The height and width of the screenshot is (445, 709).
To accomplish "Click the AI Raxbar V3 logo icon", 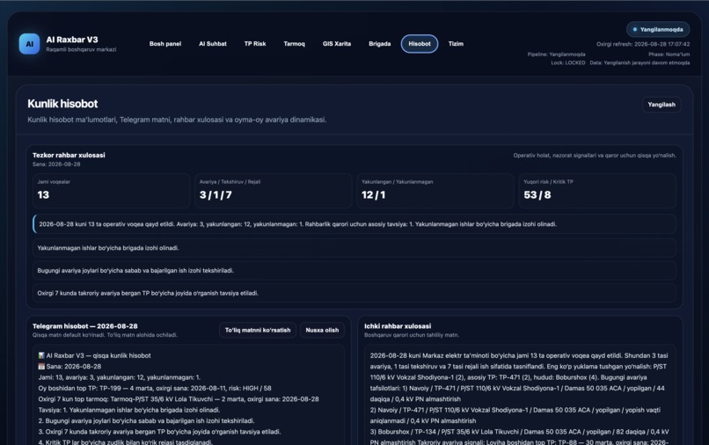I will [29, 44].
